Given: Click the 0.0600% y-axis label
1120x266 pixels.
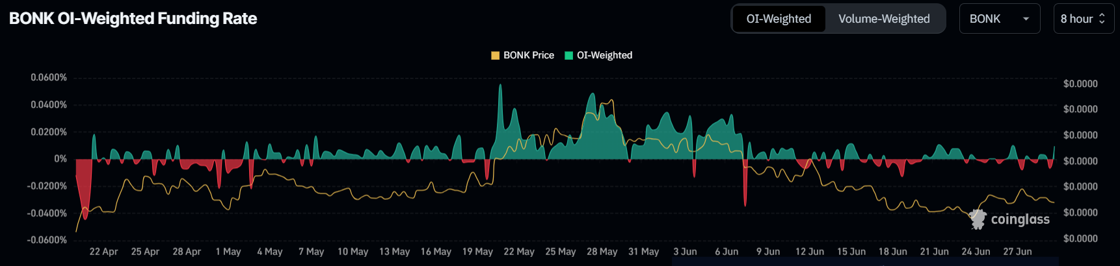Looking at the screenshot, I should click(x=49, y=77).
